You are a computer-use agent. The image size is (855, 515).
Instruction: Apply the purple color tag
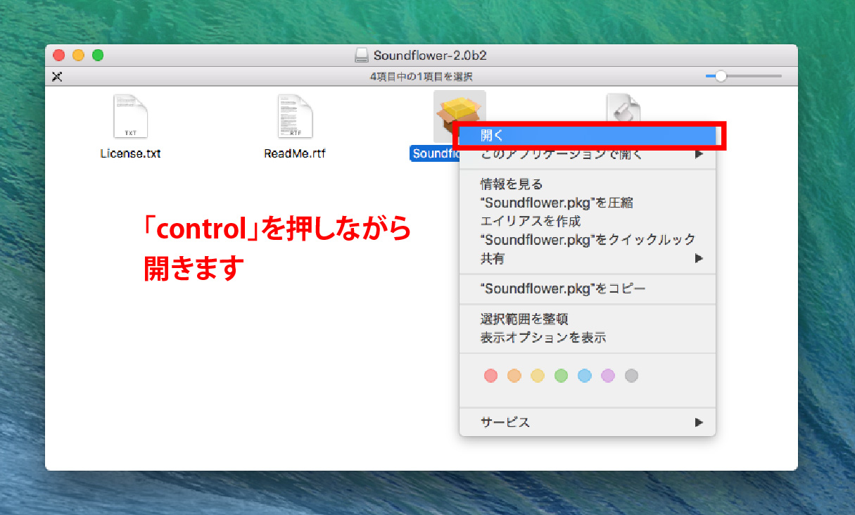(608, 376)
